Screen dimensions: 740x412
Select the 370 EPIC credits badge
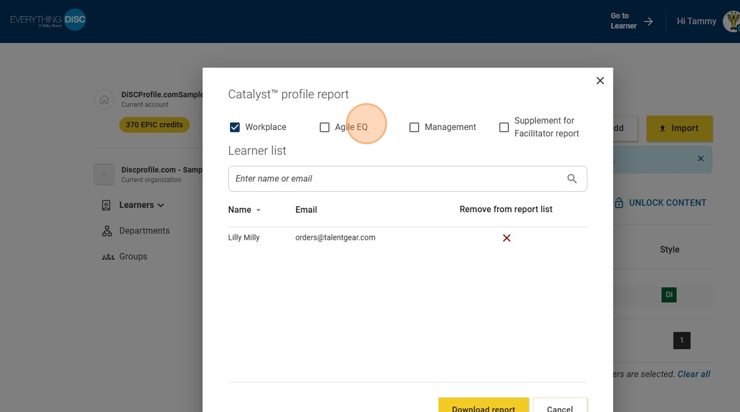(x=154, y=125)
